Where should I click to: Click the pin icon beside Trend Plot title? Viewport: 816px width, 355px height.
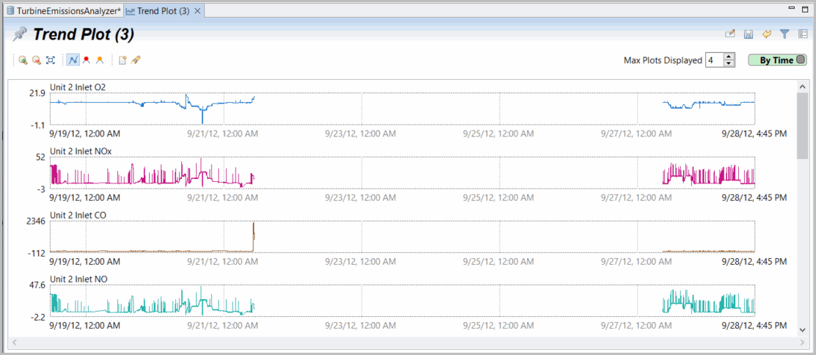coord(20,34)
